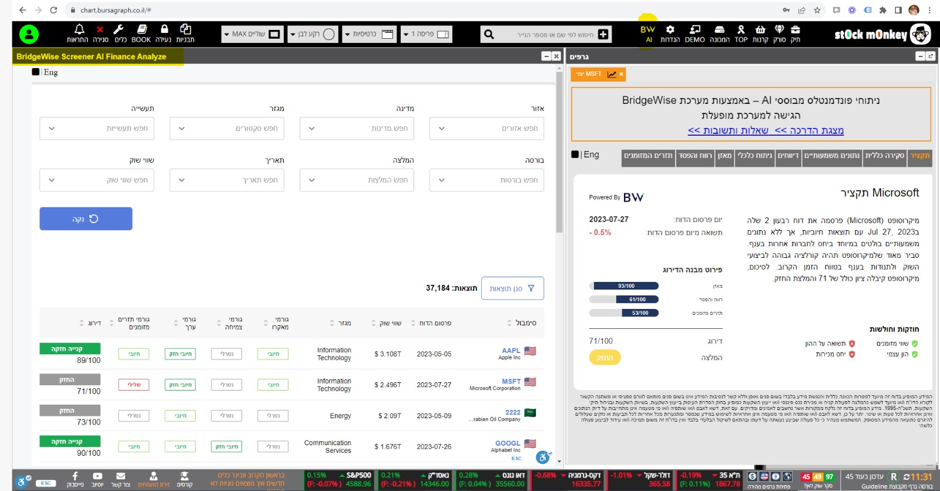The width and height of the screenshot is (940, 491).
Task: Click the blue reset filters button
Action: tap(86, 219)
